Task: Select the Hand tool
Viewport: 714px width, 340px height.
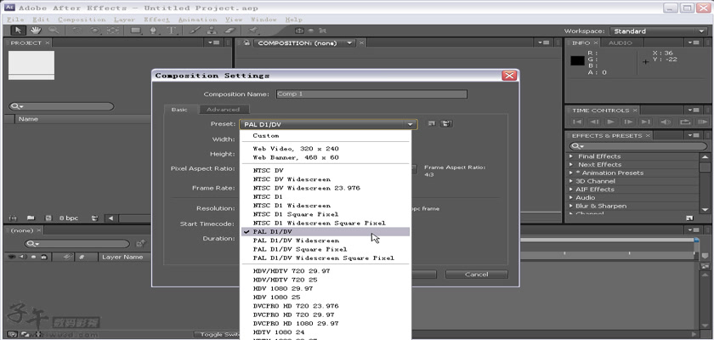Action: pyautogui.click(x=36, y=31)
